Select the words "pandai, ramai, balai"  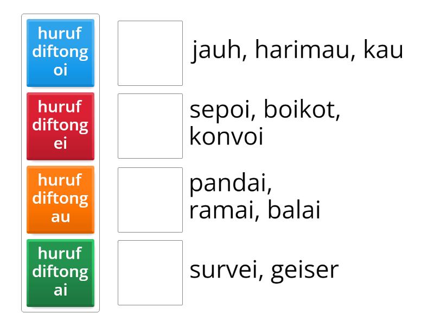(255, 197)
